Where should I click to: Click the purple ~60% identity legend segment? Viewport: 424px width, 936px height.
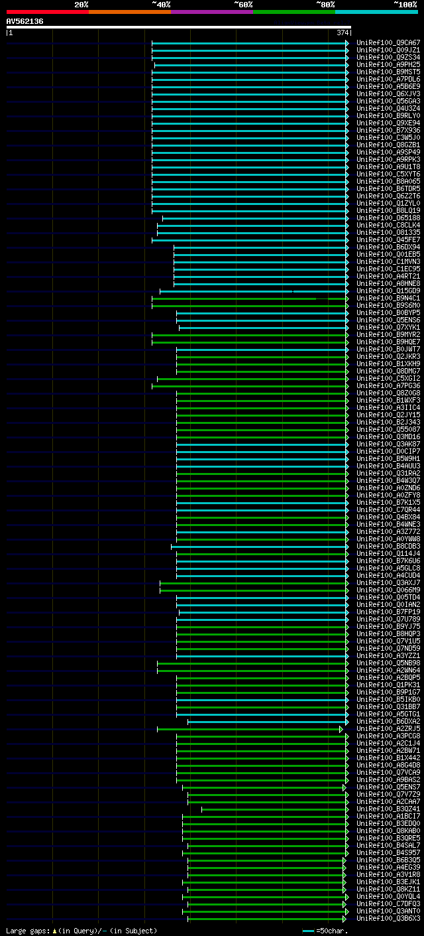212,11
